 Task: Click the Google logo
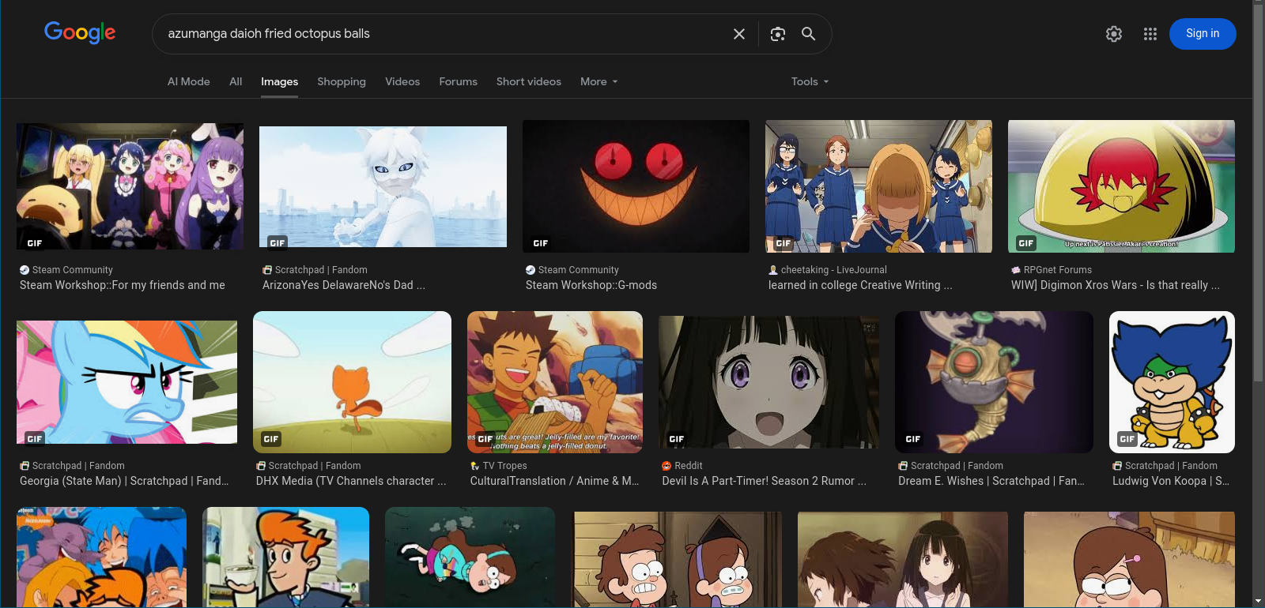tap(80, 32)
